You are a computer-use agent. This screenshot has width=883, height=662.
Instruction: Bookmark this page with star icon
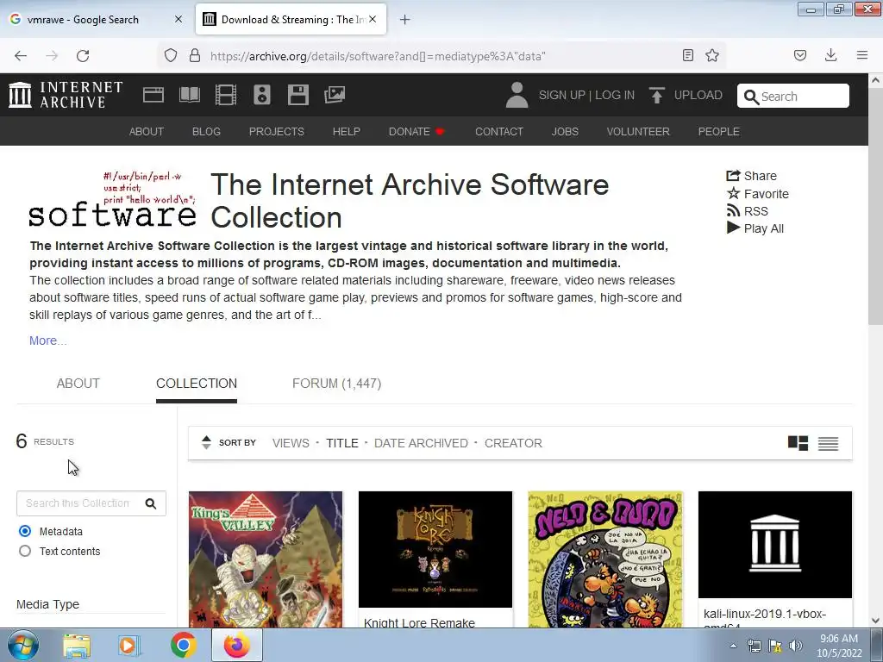coord(712,55)
